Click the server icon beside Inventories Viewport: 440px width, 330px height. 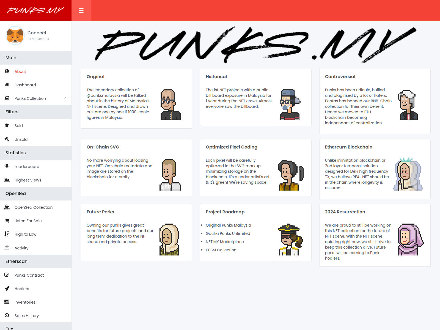pyautogui.click(x=7, y=302)
